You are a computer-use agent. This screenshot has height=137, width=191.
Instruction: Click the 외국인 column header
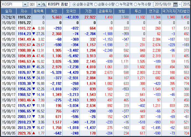[71, 11]
